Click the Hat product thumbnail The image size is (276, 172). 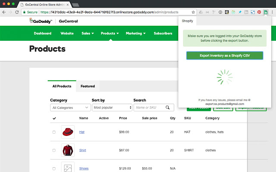tap(68, 132)
